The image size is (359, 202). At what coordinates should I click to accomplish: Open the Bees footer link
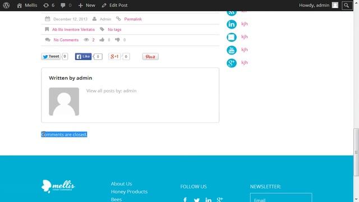coord(116,199)
